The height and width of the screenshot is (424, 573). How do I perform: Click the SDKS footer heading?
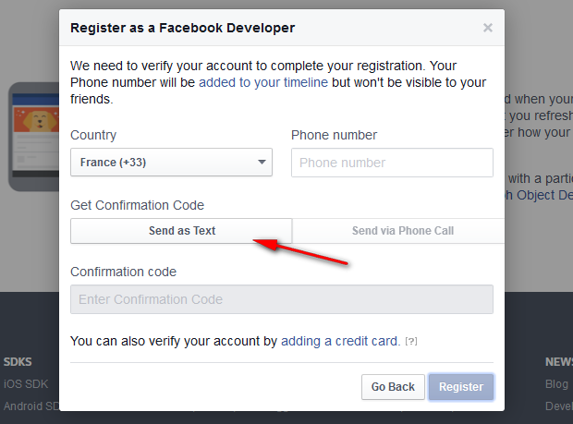pyautogui.click(x=18, y=362)
